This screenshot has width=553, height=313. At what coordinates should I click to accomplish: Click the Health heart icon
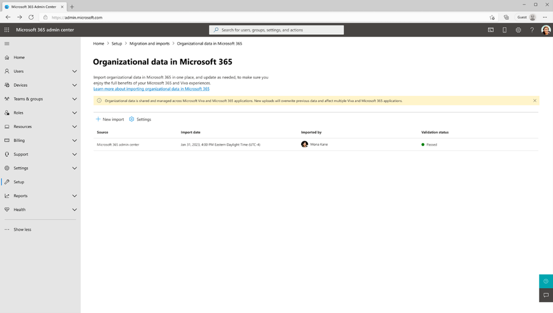coord(7,210)
